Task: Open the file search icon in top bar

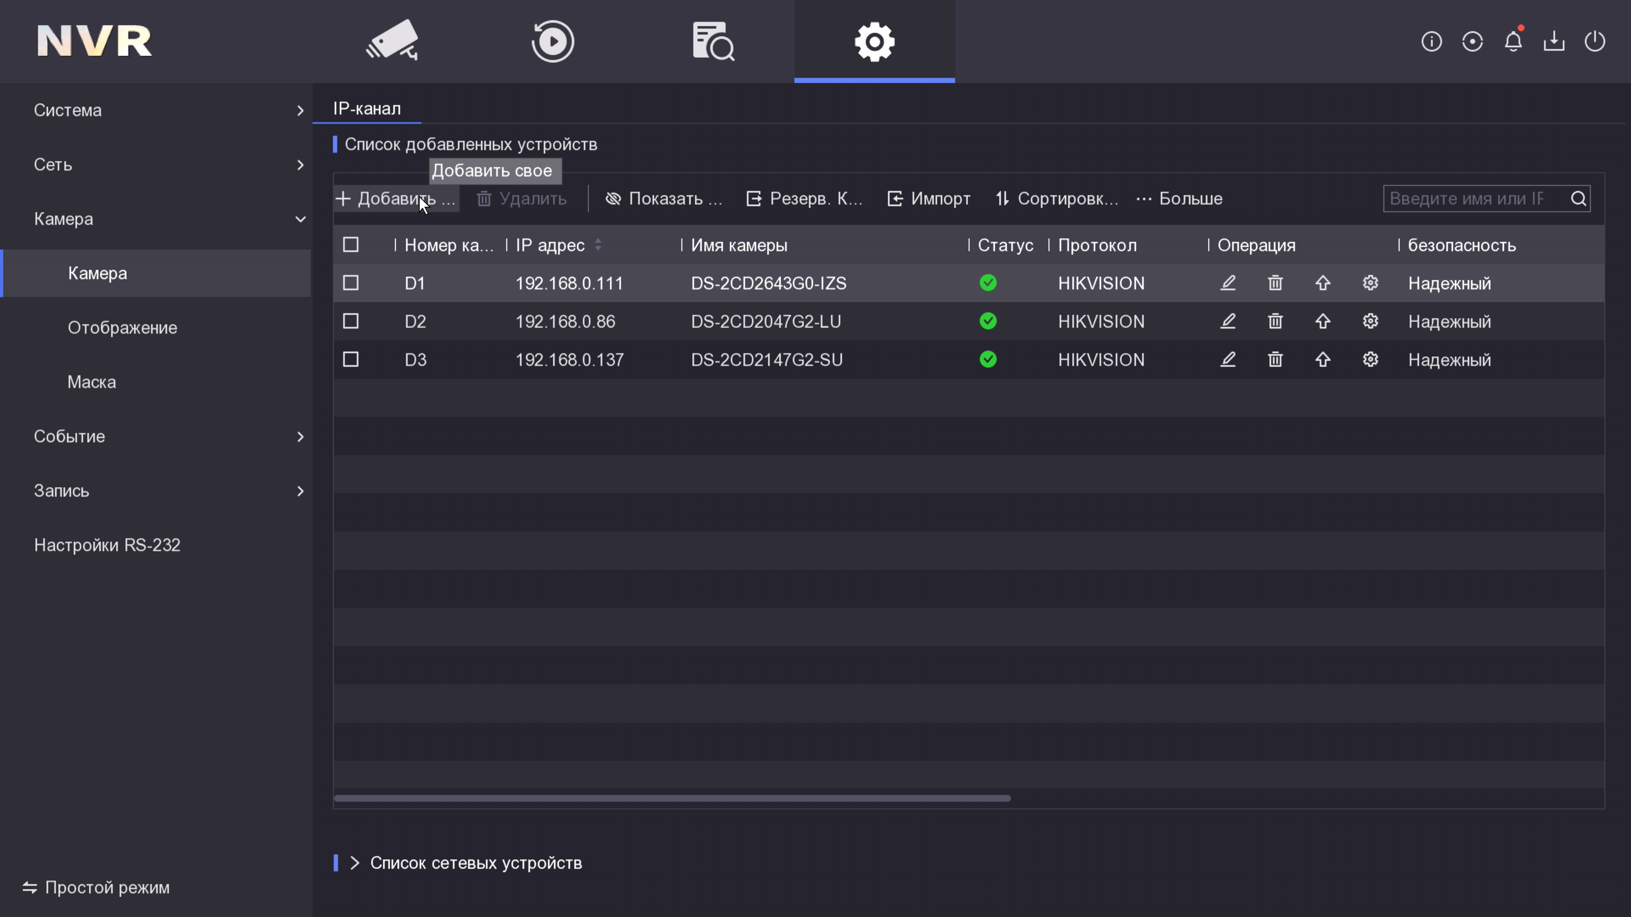Action: [714, 41]
